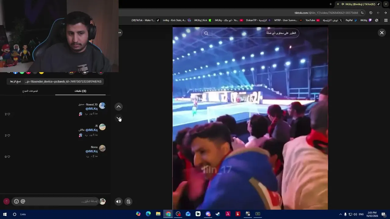Open Outlook mail from taskbar
The height and width of the screenshot is (219, 390).
pyautogui.click(x=188, y=214)
